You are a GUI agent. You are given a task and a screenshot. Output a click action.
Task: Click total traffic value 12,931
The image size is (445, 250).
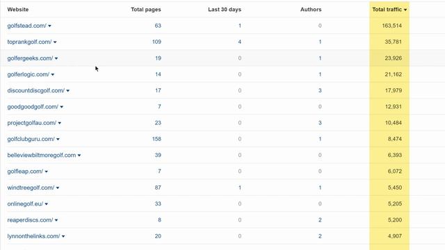[394, 106]
